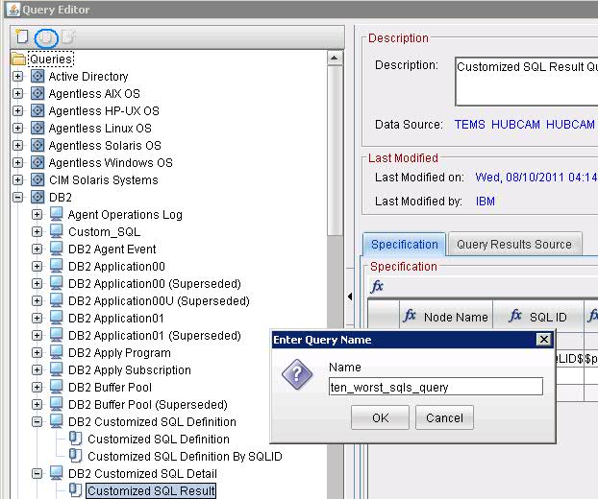Close the Enter Query Name dialog

544,339
